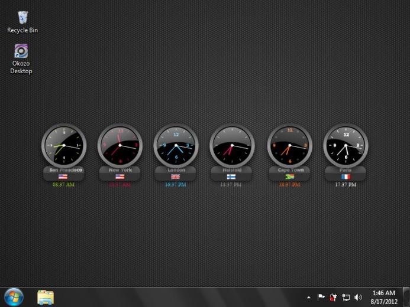Image resolution: width=410 pixels, height=307 pixels.
Task: Open the network status tray icon
Action: coord(346,298)
